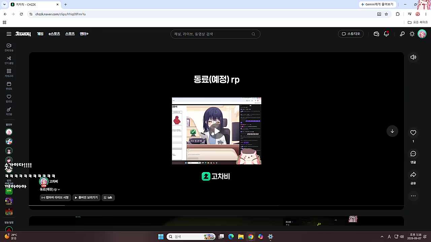Screen dimensions: 431x242
Task: Focus the 채널, 라이브, 동영상 검색 field
Action: [x=215, y=34]
